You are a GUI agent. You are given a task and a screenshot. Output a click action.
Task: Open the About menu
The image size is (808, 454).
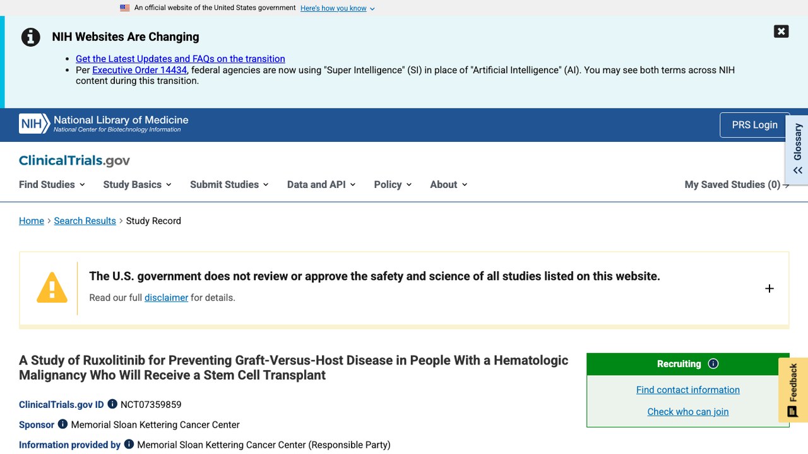click(449, 184)
